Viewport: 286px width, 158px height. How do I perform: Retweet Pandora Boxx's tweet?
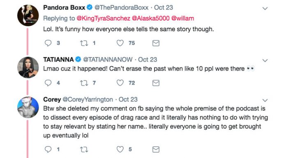click(84, 43)
